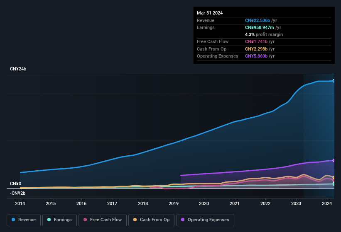Screen dimensions: 341x232
Task: Click the CN¥5.869b operating expenses value
Action: 256,56
